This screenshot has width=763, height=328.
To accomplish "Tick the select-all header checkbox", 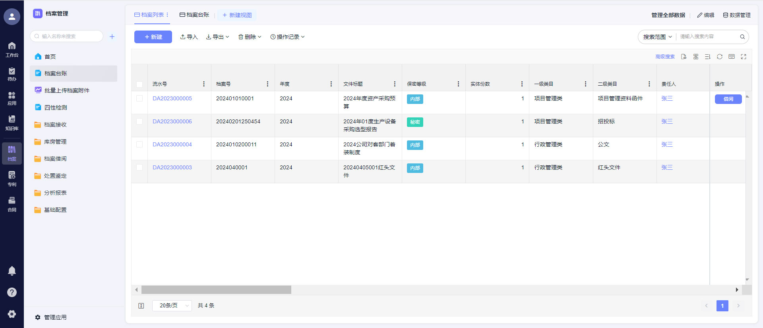I will (139, 84).
